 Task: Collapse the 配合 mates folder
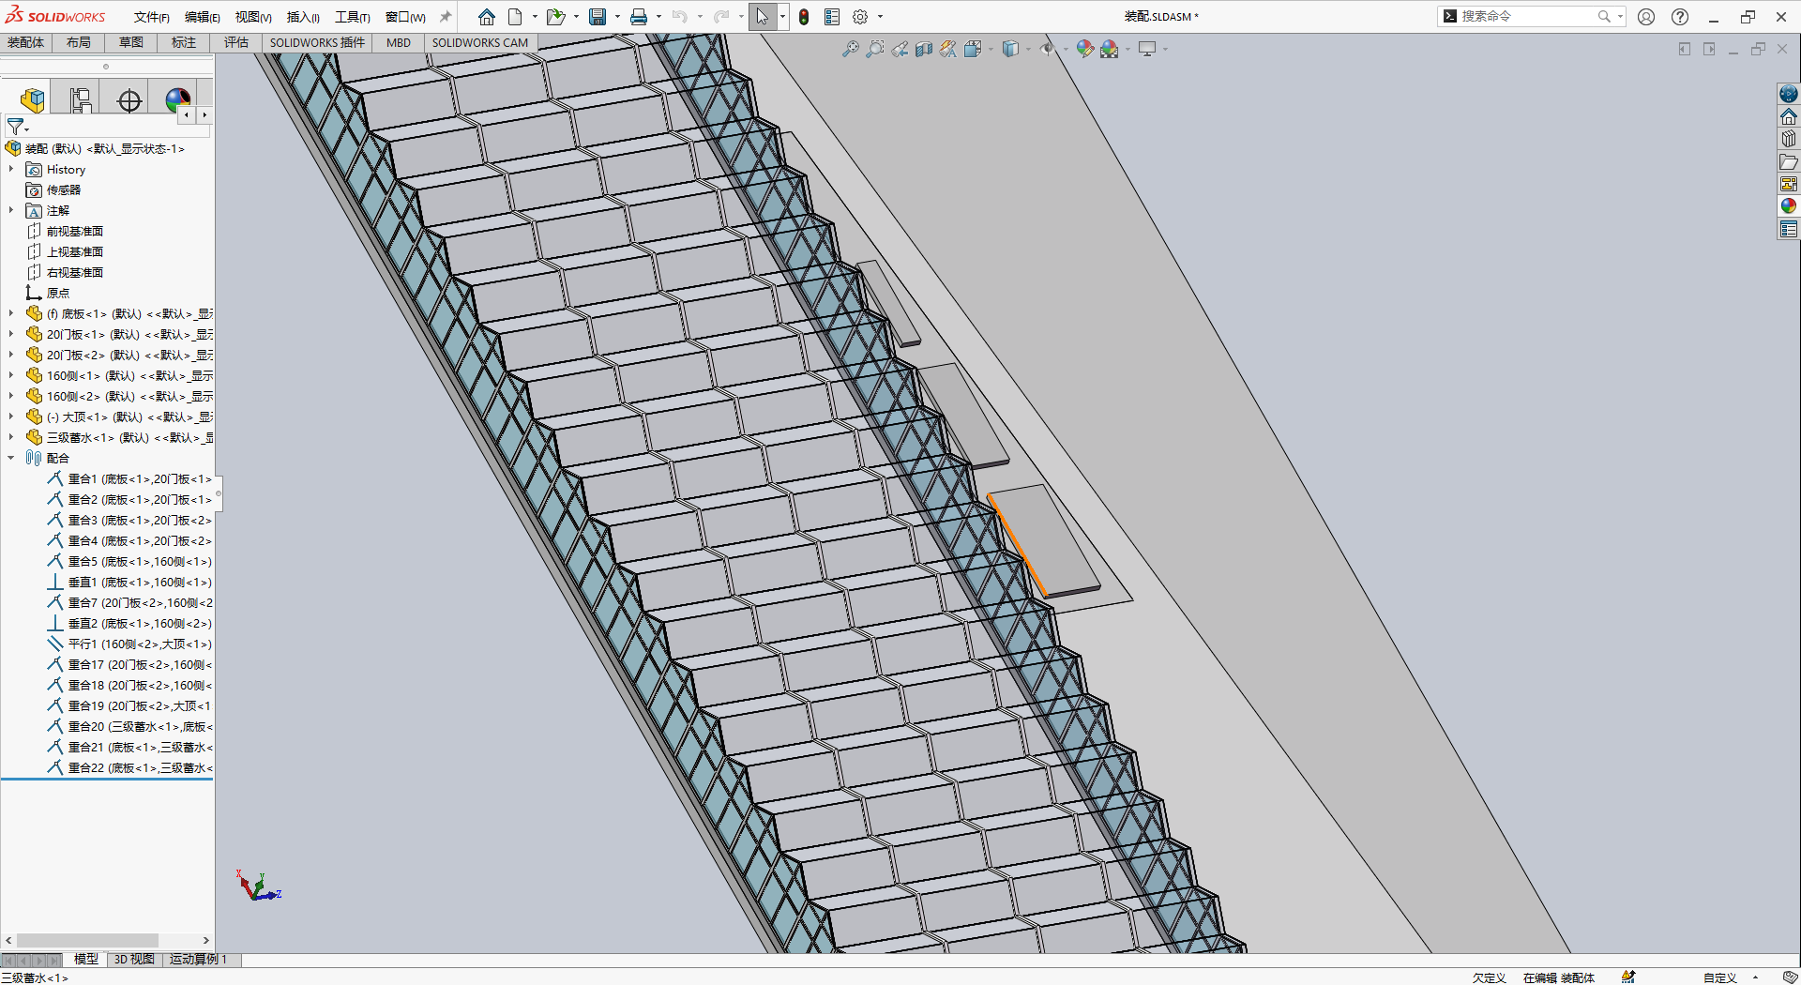coord(11,459)
